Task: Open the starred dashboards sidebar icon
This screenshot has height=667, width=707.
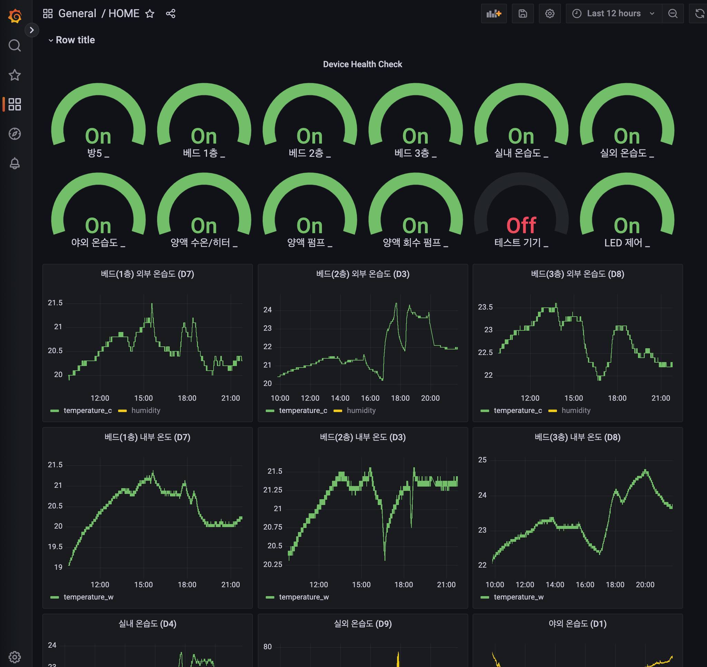Action: point(14,75)
